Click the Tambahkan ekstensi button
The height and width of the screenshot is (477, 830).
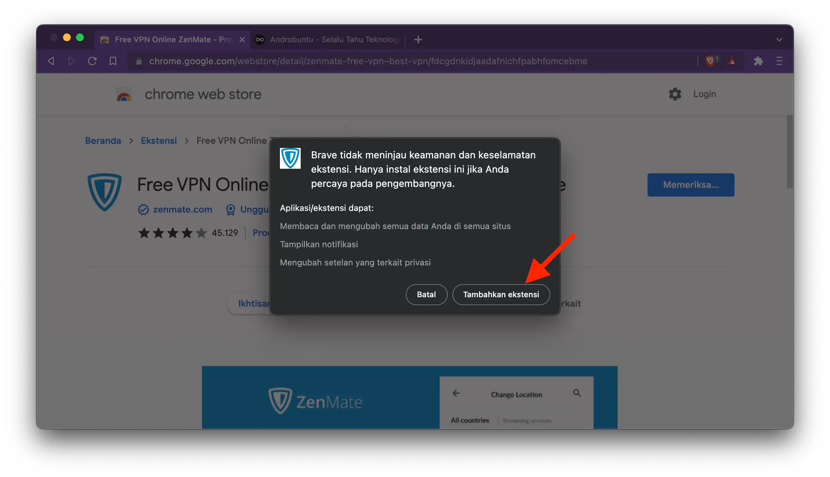[x=501, y=294]
